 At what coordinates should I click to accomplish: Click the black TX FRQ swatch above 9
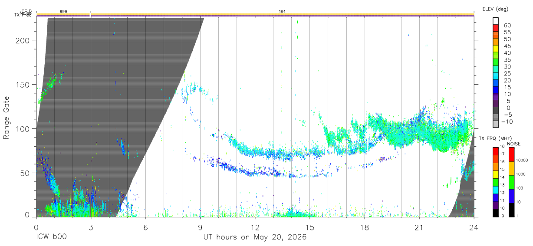pos(496,213)
